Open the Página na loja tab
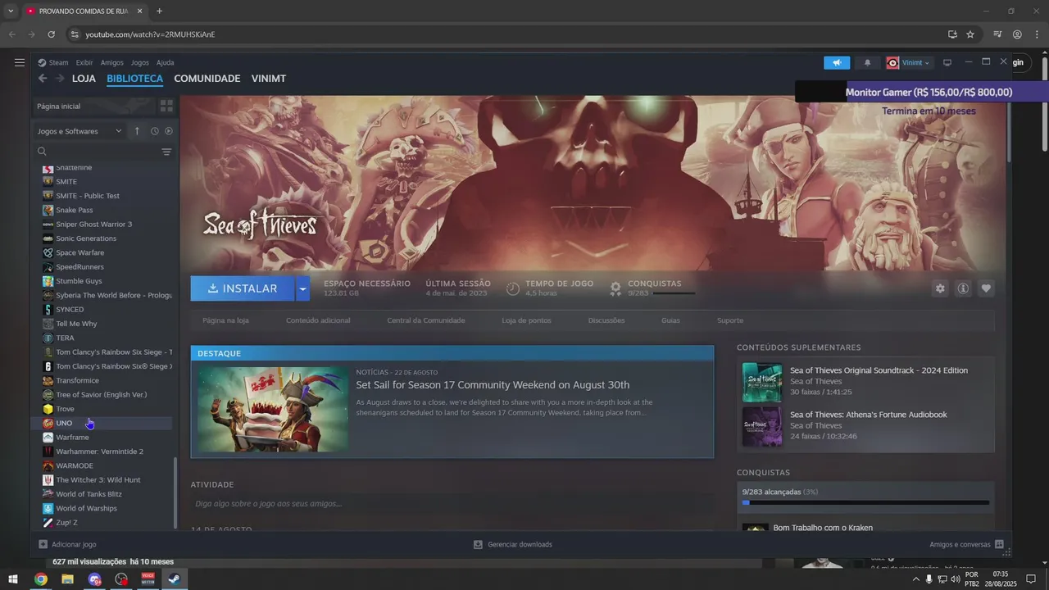This screenshot has width=1049, height=590. pyautogui.click(x=225, y=320)
